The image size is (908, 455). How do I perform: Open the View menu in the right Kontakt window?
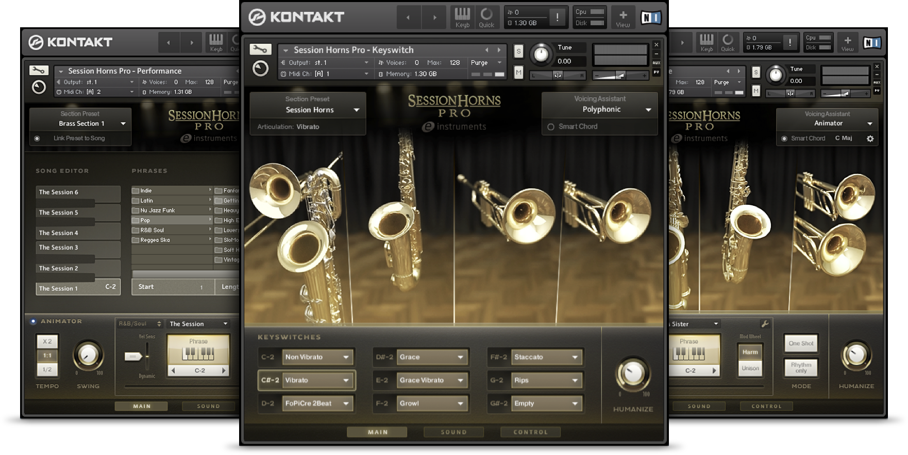(847, 43)
